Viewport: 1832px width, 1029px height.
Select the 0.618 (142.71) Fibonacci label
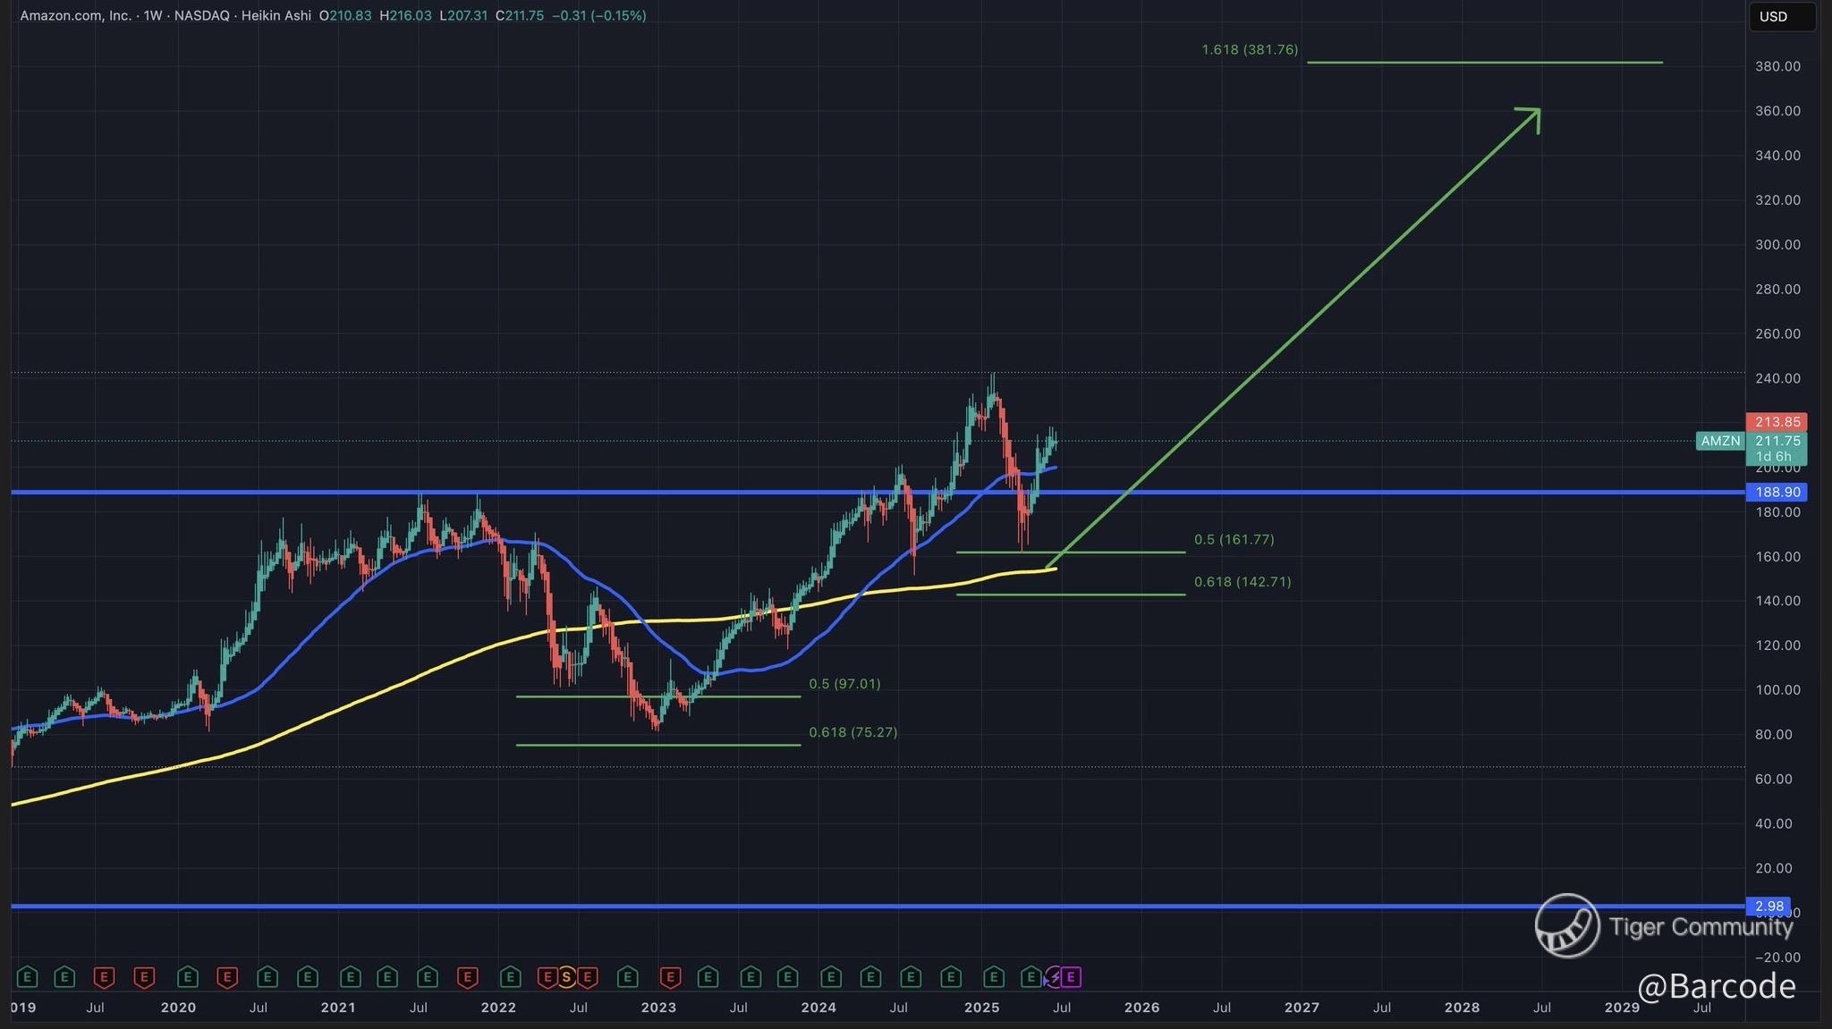(x=1243, y=582)
